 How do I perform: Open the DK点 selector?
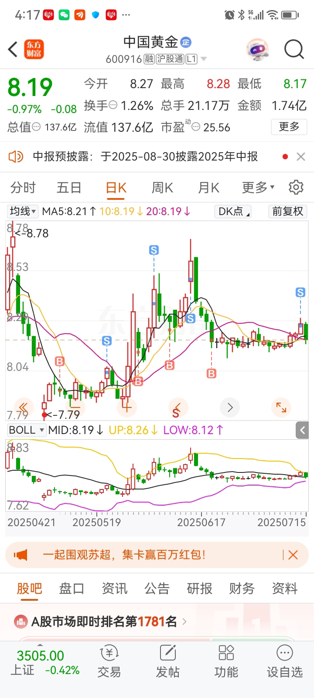(x=233, y=212)
